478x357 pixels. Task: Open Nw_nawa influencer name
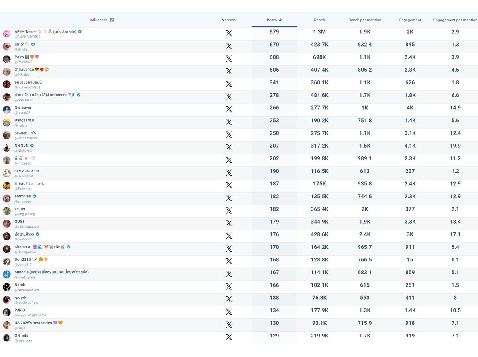point(23,107)
